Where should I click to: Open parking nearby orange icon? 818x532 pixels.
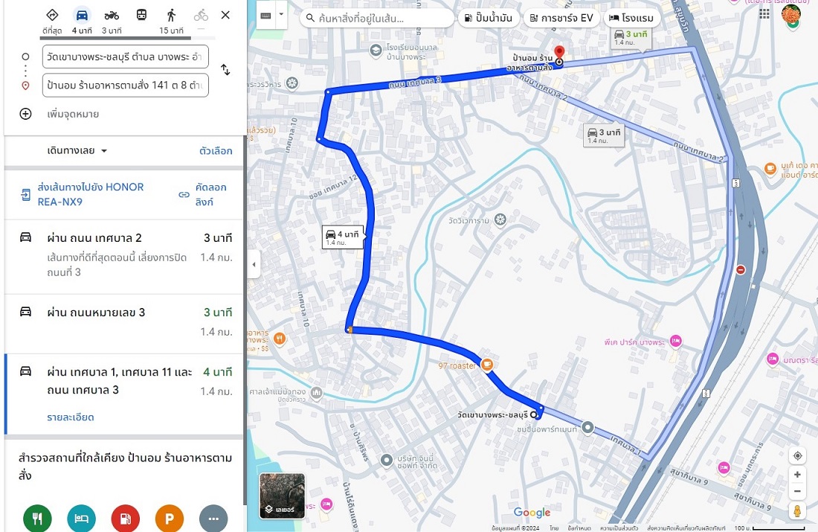tap(170, 519)
